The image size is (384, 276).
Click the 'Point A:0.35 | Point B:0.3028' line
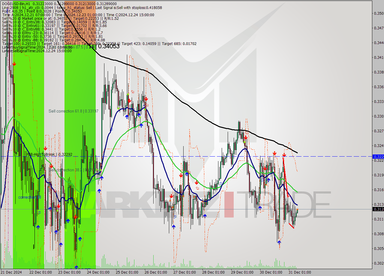[42, 11]
